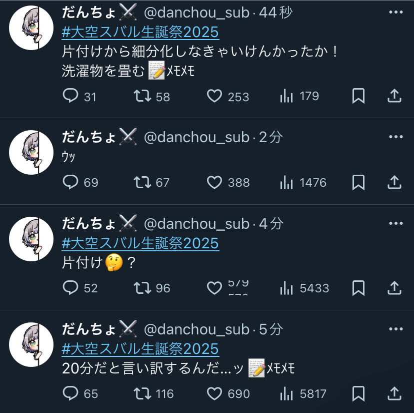The image size is (414, 413).
Task: Share the 20分だと言い訳 tweet
Action: tap(394, 393)
